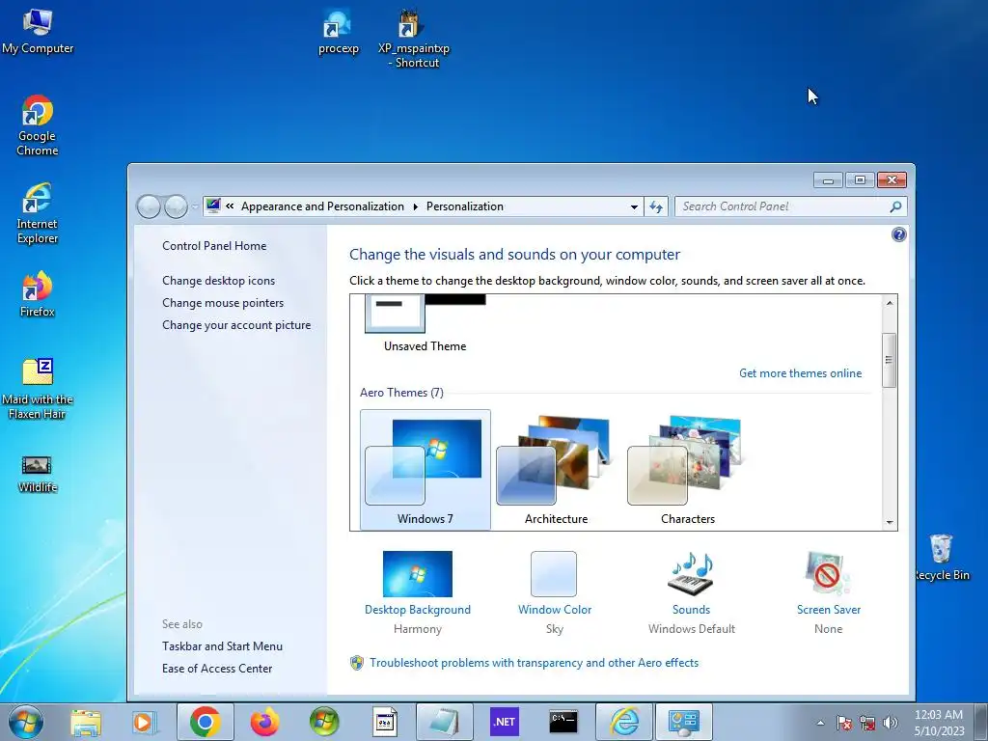Viewport: 988px width, 741px height.
Task: Click the Back navigation button
Action: [x=149, y=206]
